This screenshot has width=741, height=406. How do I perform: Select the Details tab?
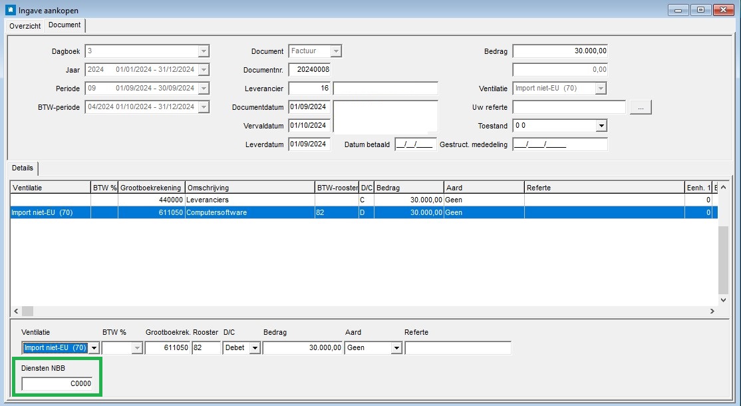point(23,168)
